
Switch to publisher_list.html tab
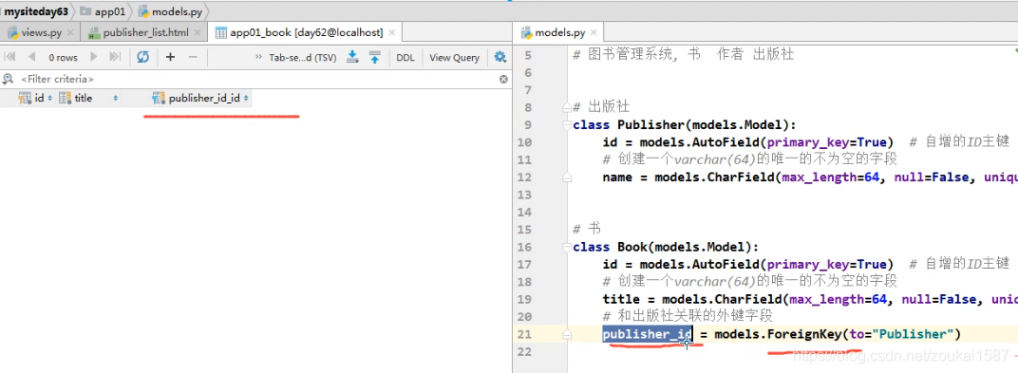[x=146, y=32]
